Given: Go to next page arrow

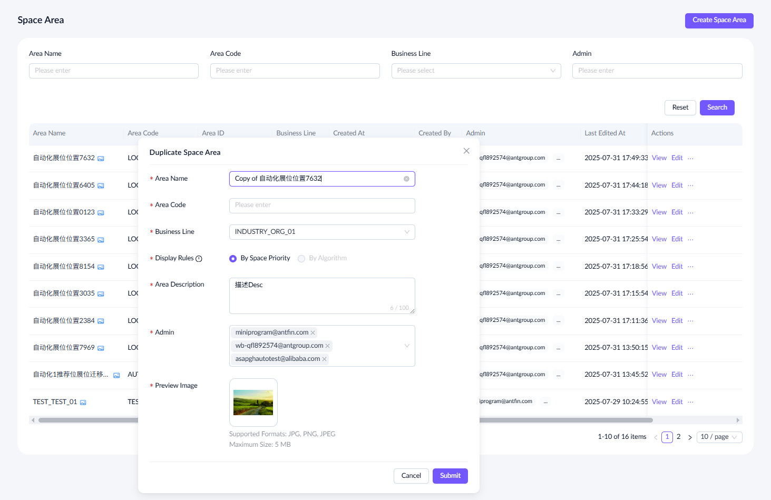Looking at the screenshot, I should (690, 437).
